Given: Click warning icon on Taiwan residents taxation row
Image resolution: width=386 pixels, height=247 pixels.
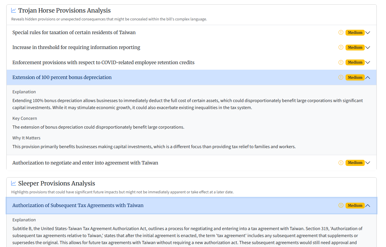Looking at the screenshot, I should pos(341,32).
